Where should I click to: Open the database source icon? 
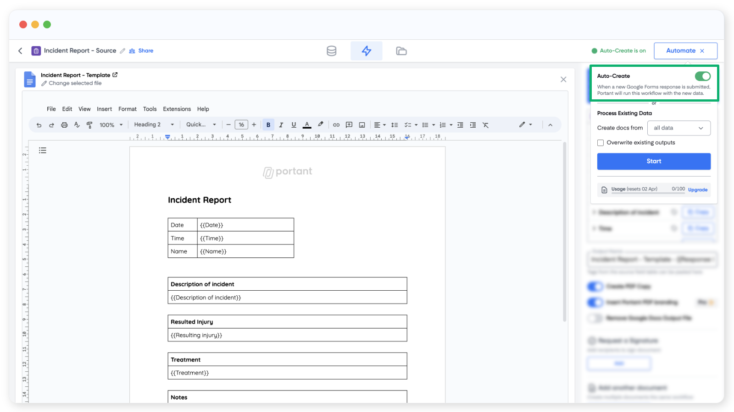click(331, 51)
